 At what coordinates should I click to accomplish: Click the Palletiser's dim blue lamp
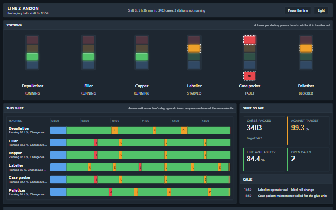click(x=306, y=65)
